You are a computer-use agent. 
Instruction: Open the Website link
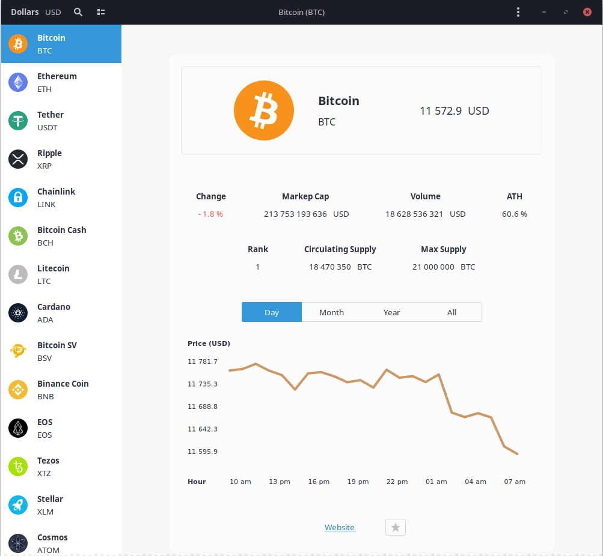(x=339, y=527)
